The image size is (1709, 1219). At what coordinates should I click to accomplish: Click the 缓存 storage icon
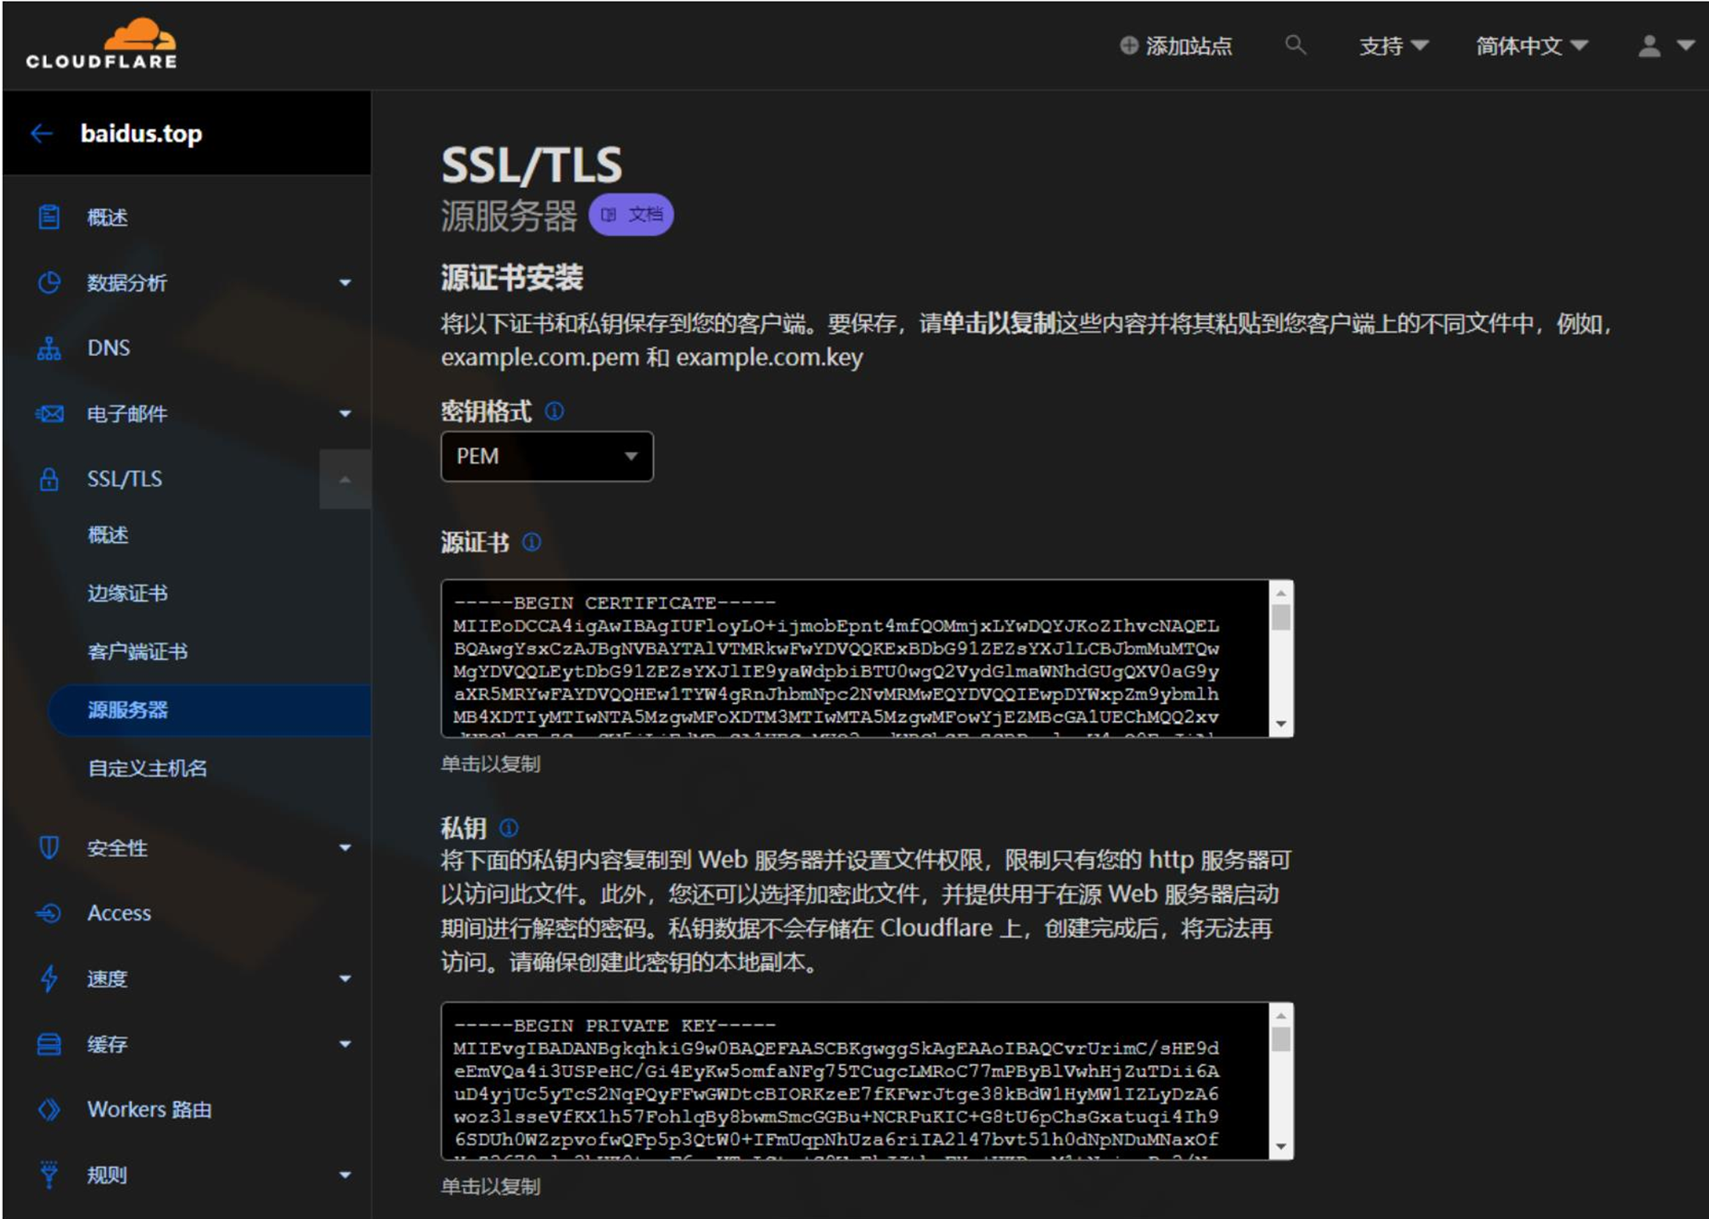[x=49, y=1044]
